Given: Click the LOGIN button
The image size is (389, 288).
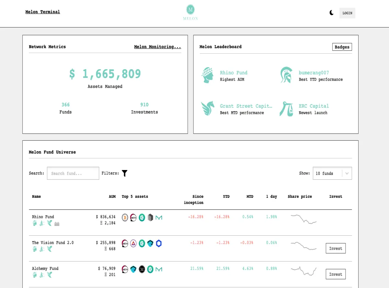Looking at the screenshot, I should pos(347,13).
